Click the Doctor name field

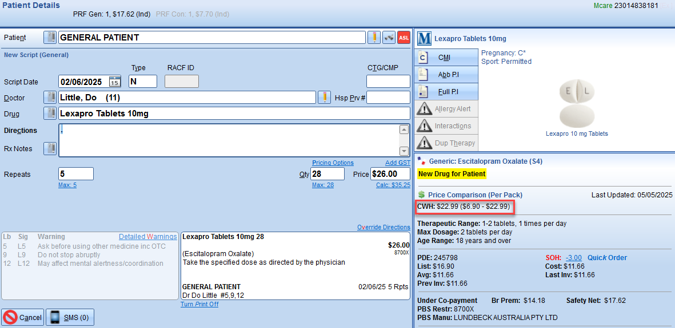click(x=187, y=98)
